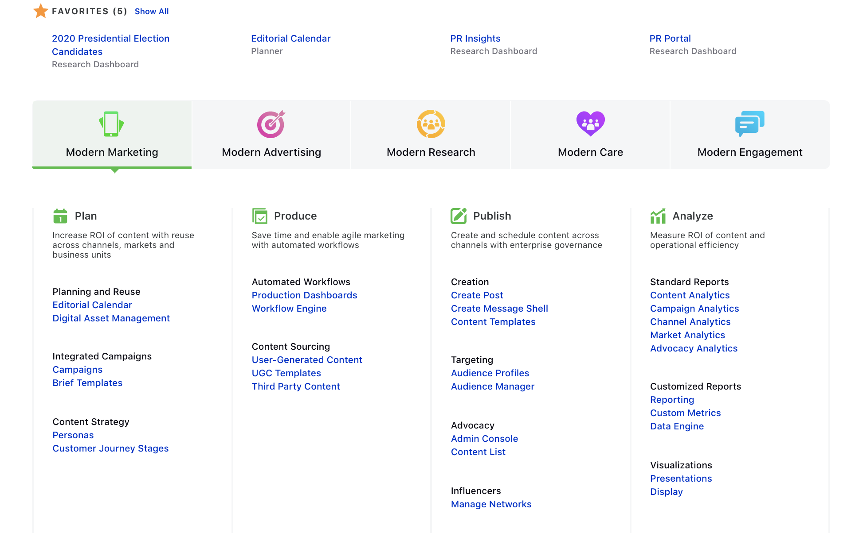Screen dimensions: 847x533
Task: Click the orange Favorites star icon
Action: click(x=40, y=11)
